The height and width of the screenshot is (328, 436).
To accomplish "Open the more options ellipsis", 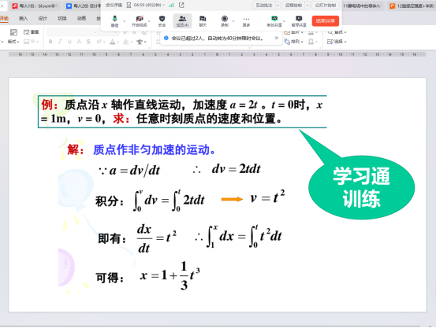I will 246,21.
